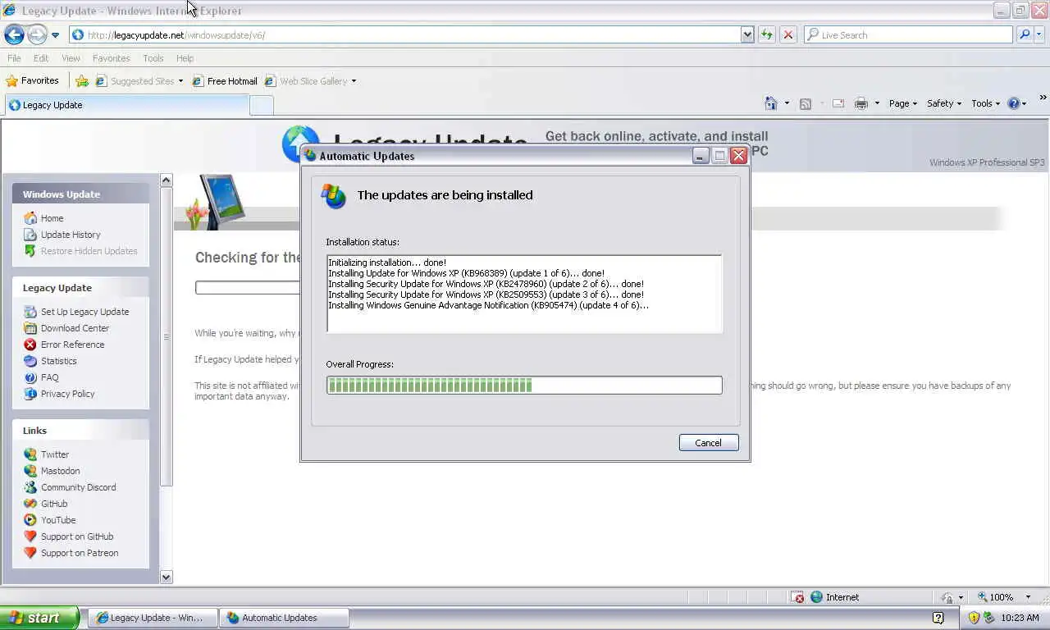This screenshot has width=1050, height=630.
Task: Open the File menu
Action: [x=14, y=58]
